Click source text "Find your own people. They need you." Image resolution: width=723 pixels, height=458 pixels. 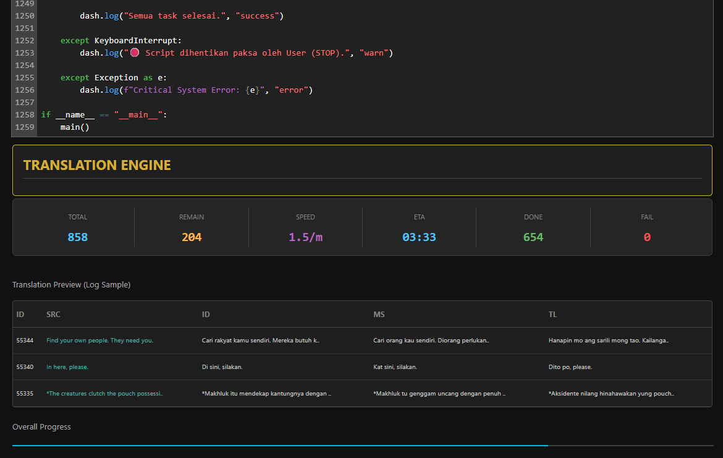99,341
